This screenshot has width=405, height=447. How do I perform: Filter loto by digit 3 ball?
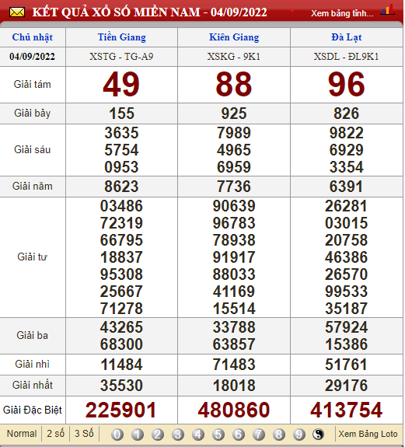[x=178, y=435]
